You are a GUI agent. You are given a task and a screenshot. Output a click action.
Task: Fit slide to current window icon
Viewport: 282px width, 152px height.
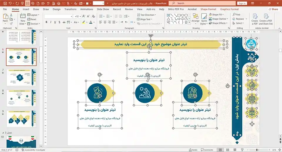(x=279, y=150)
